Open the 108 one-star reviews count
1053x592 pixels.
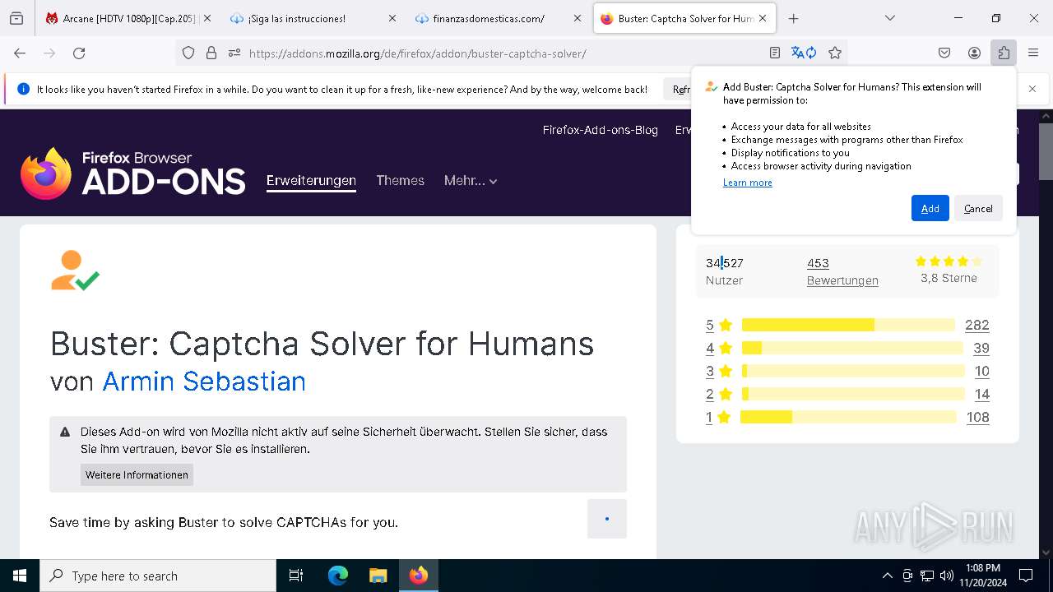(x=978, y=417)
